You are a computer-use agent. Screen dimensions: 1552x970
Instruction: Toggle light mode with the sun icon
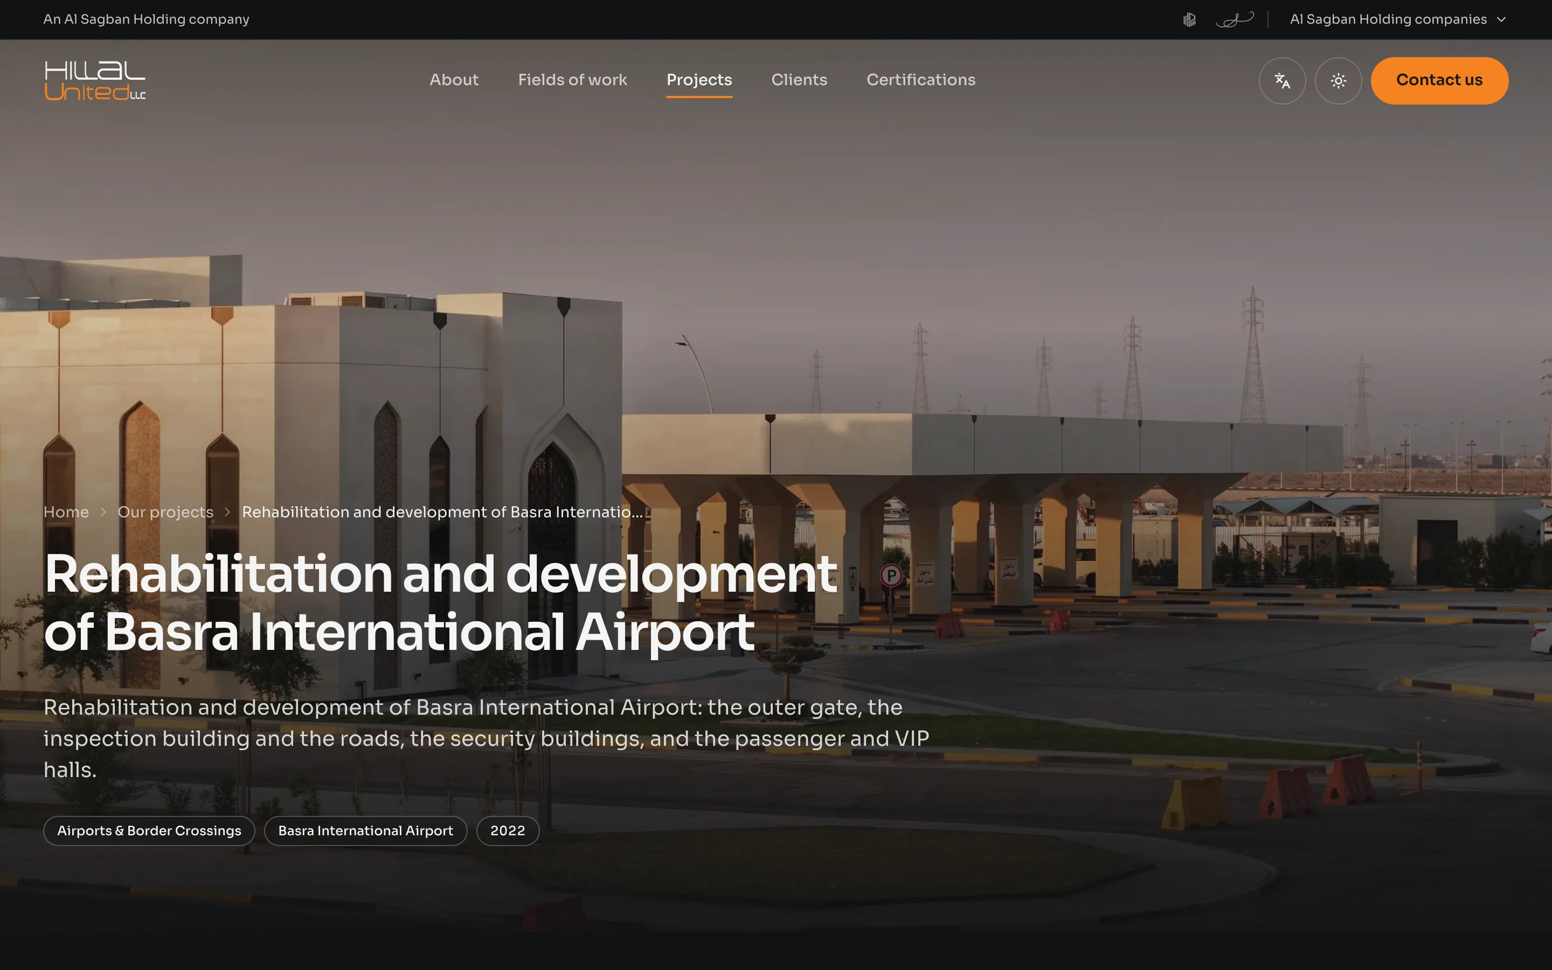tap(1338, 81)
